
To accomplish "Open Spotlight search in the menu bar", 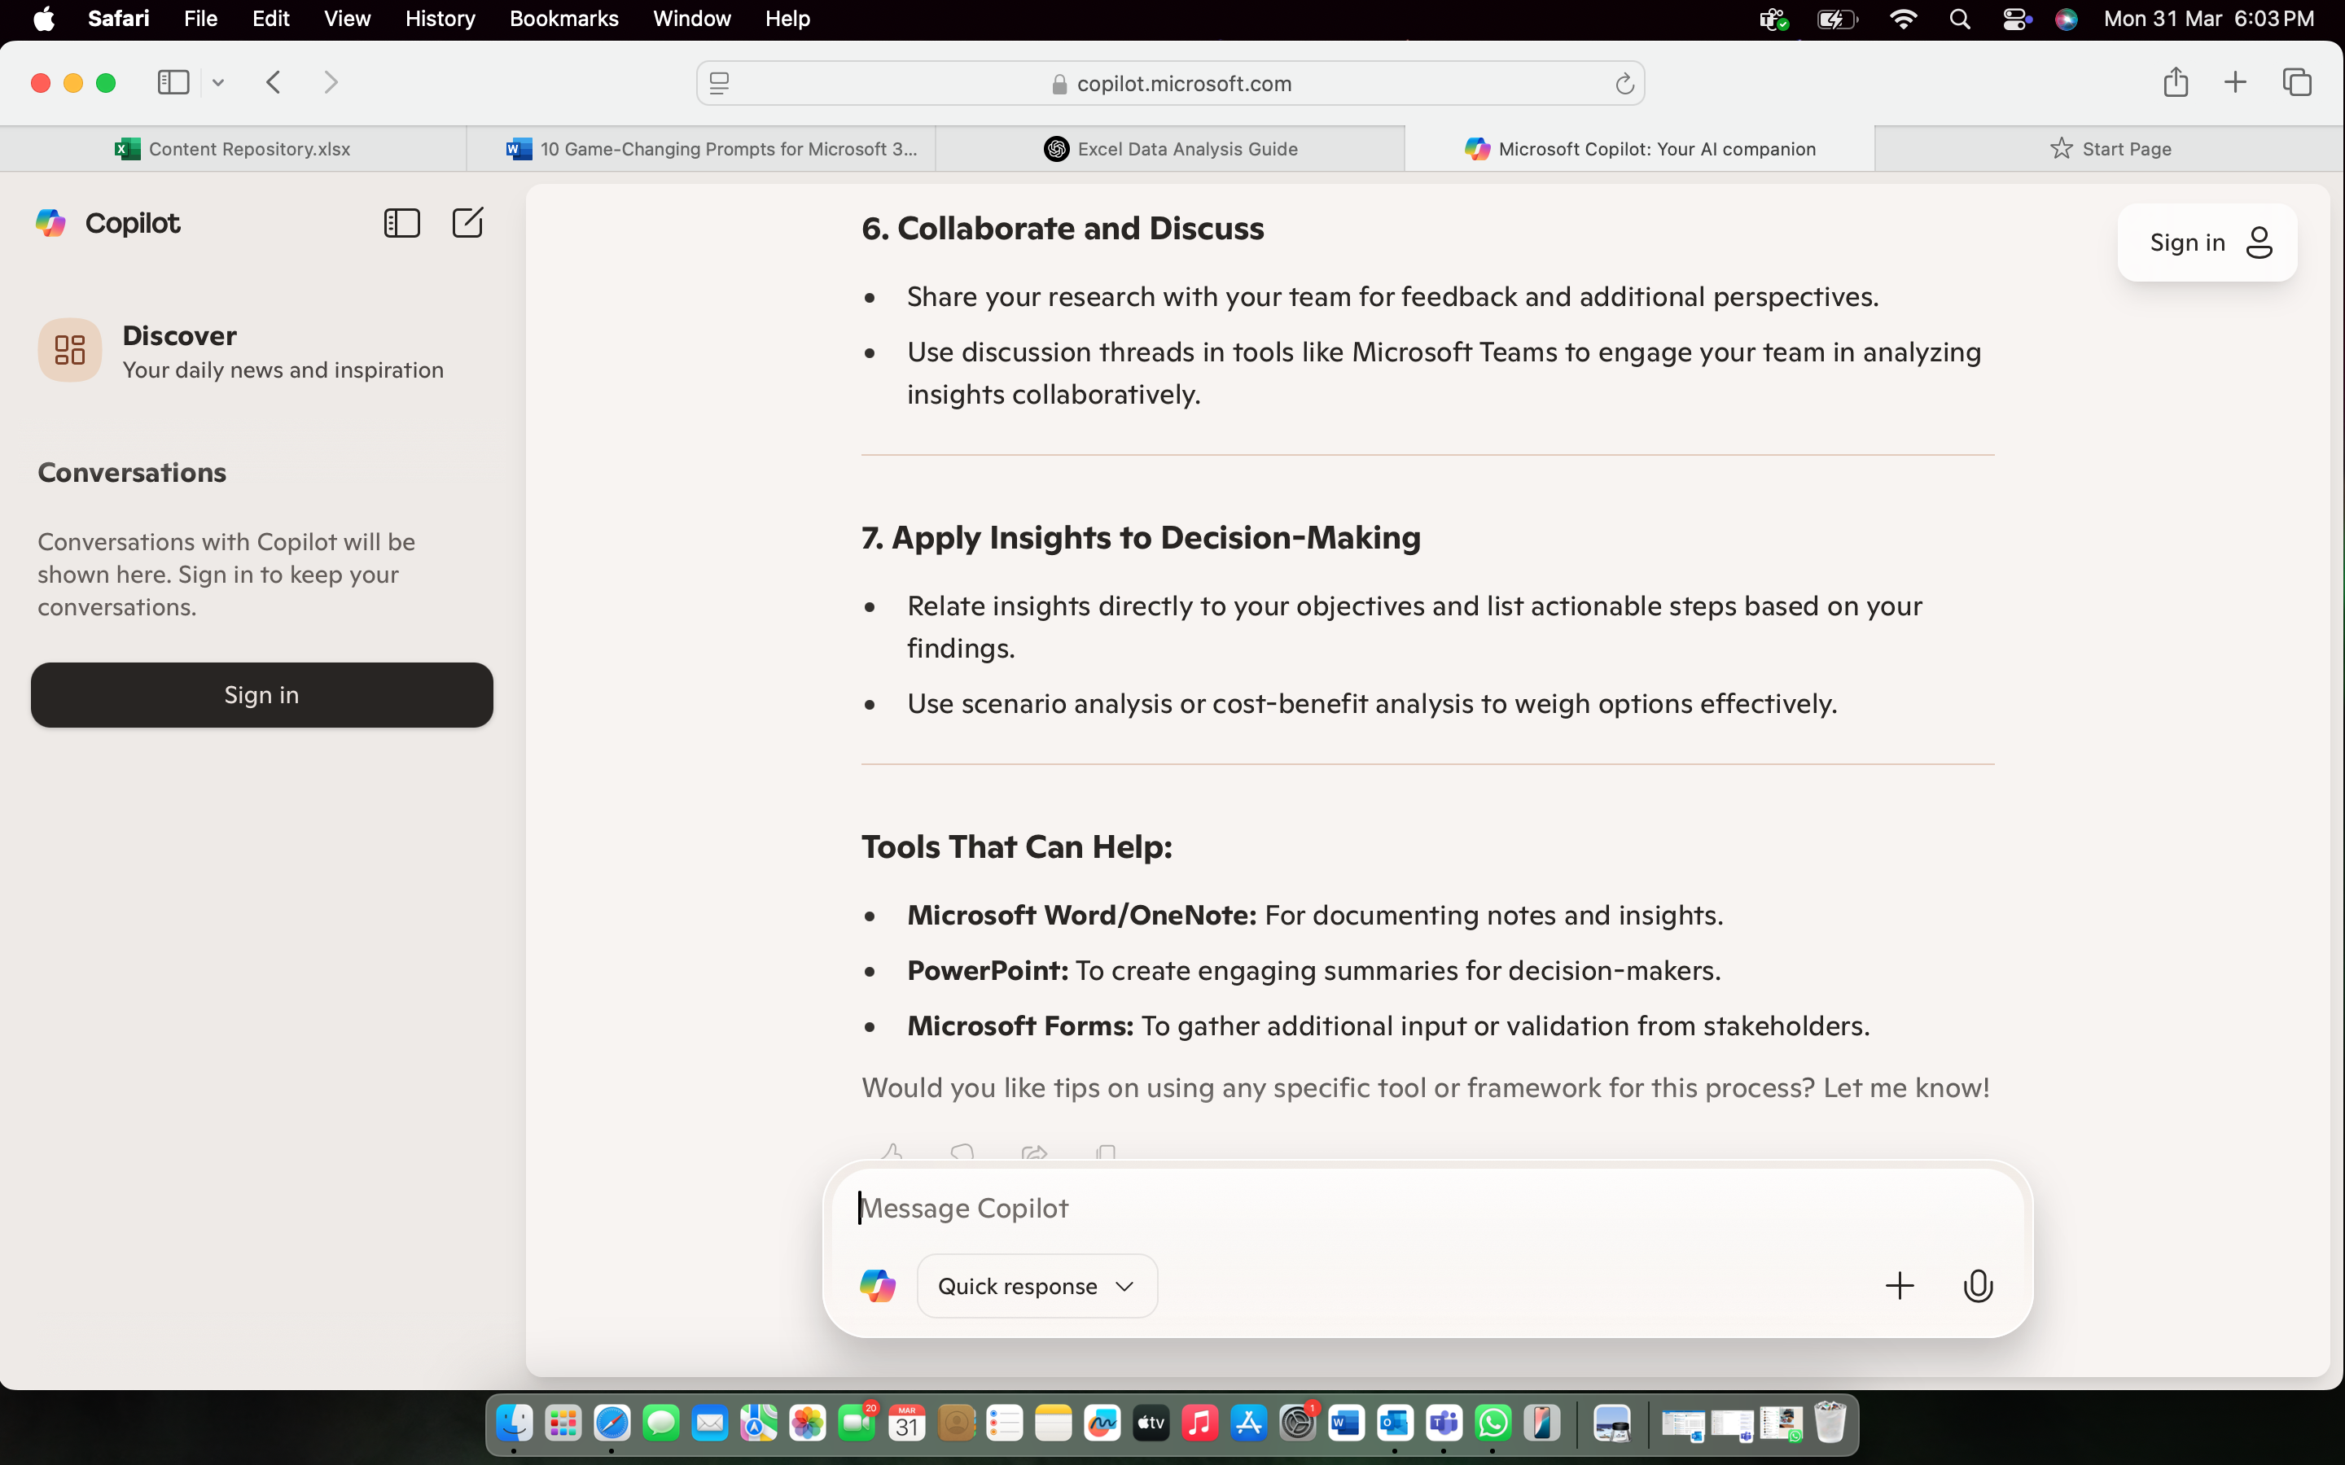I will point(1959,20).
